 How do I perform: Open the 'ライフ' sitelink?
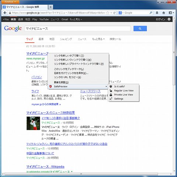pos(35,91)
